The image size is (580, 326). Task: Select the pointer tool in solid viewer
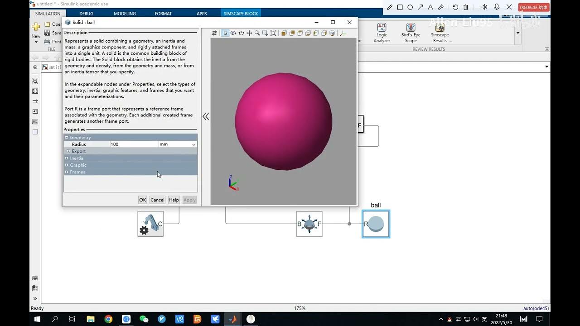[x=225, y=33]
